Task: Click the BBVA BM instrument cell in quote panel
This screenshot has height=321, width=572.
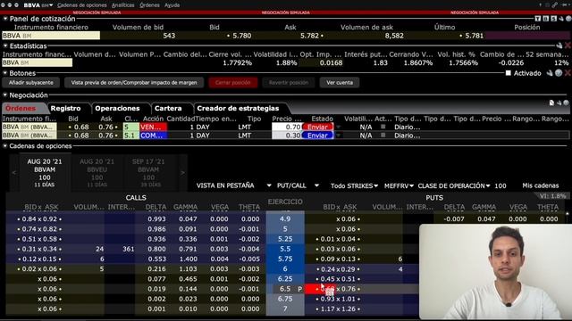Action: point(51,36)
